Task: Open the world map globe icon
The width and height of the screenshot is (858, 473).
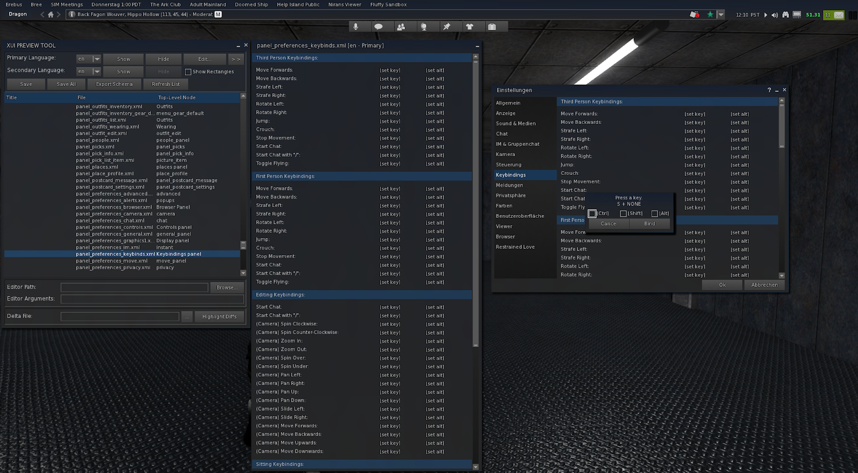Action: tap(424, 27)
